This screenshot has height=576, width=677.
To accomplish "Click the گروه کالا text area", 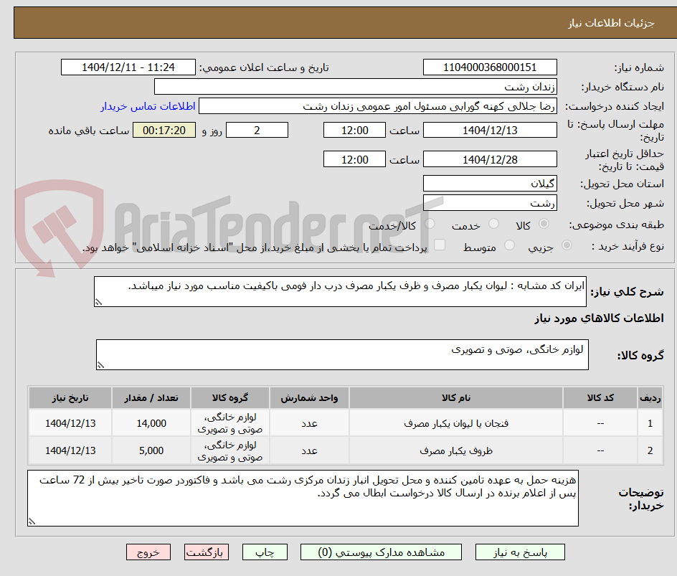I will 342,355.
